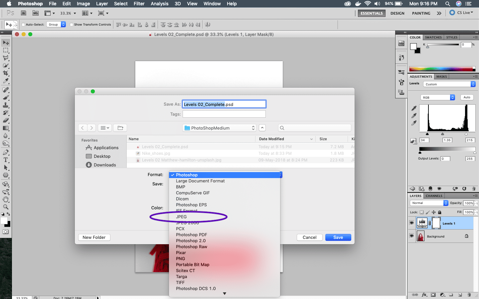Expand more workspaces double-arrow
The height and width of the screenshot is (299, 479).
tap(439, 13)
